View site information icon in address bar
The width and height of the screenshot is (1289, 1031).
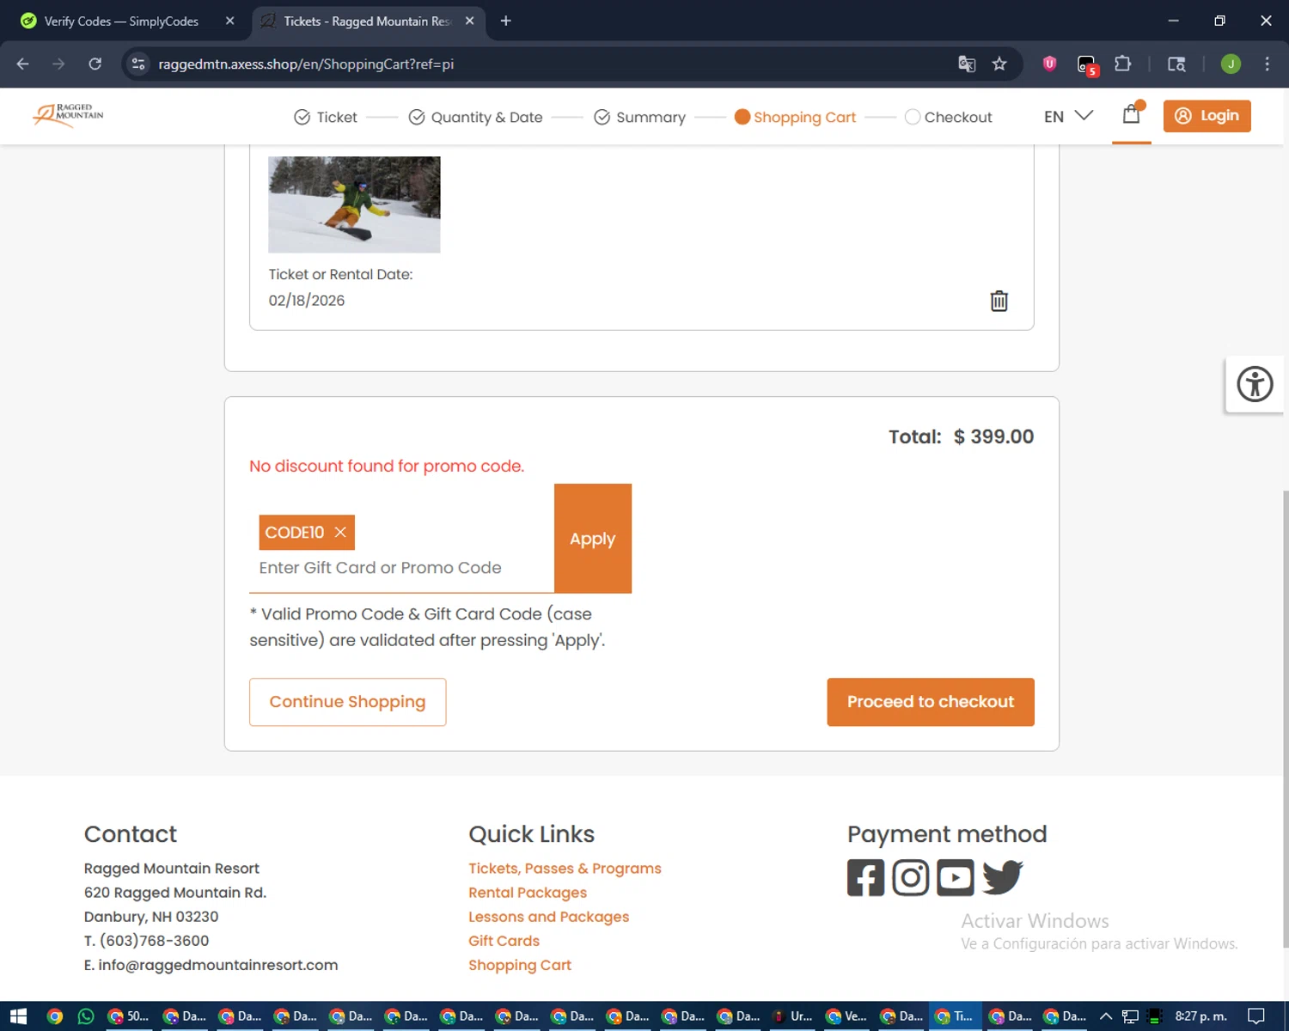pyautogui.click(x=138, y=64)
